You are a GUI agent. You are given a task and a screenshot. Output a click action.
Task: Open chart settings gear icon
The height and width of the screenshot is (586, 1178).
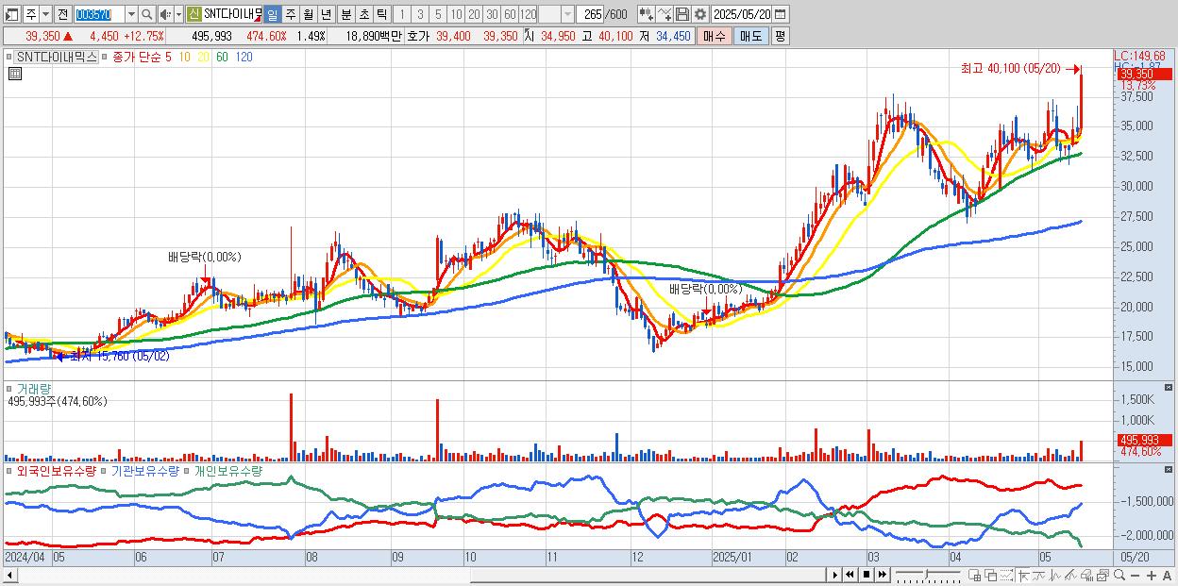click(x=700, y=14)
